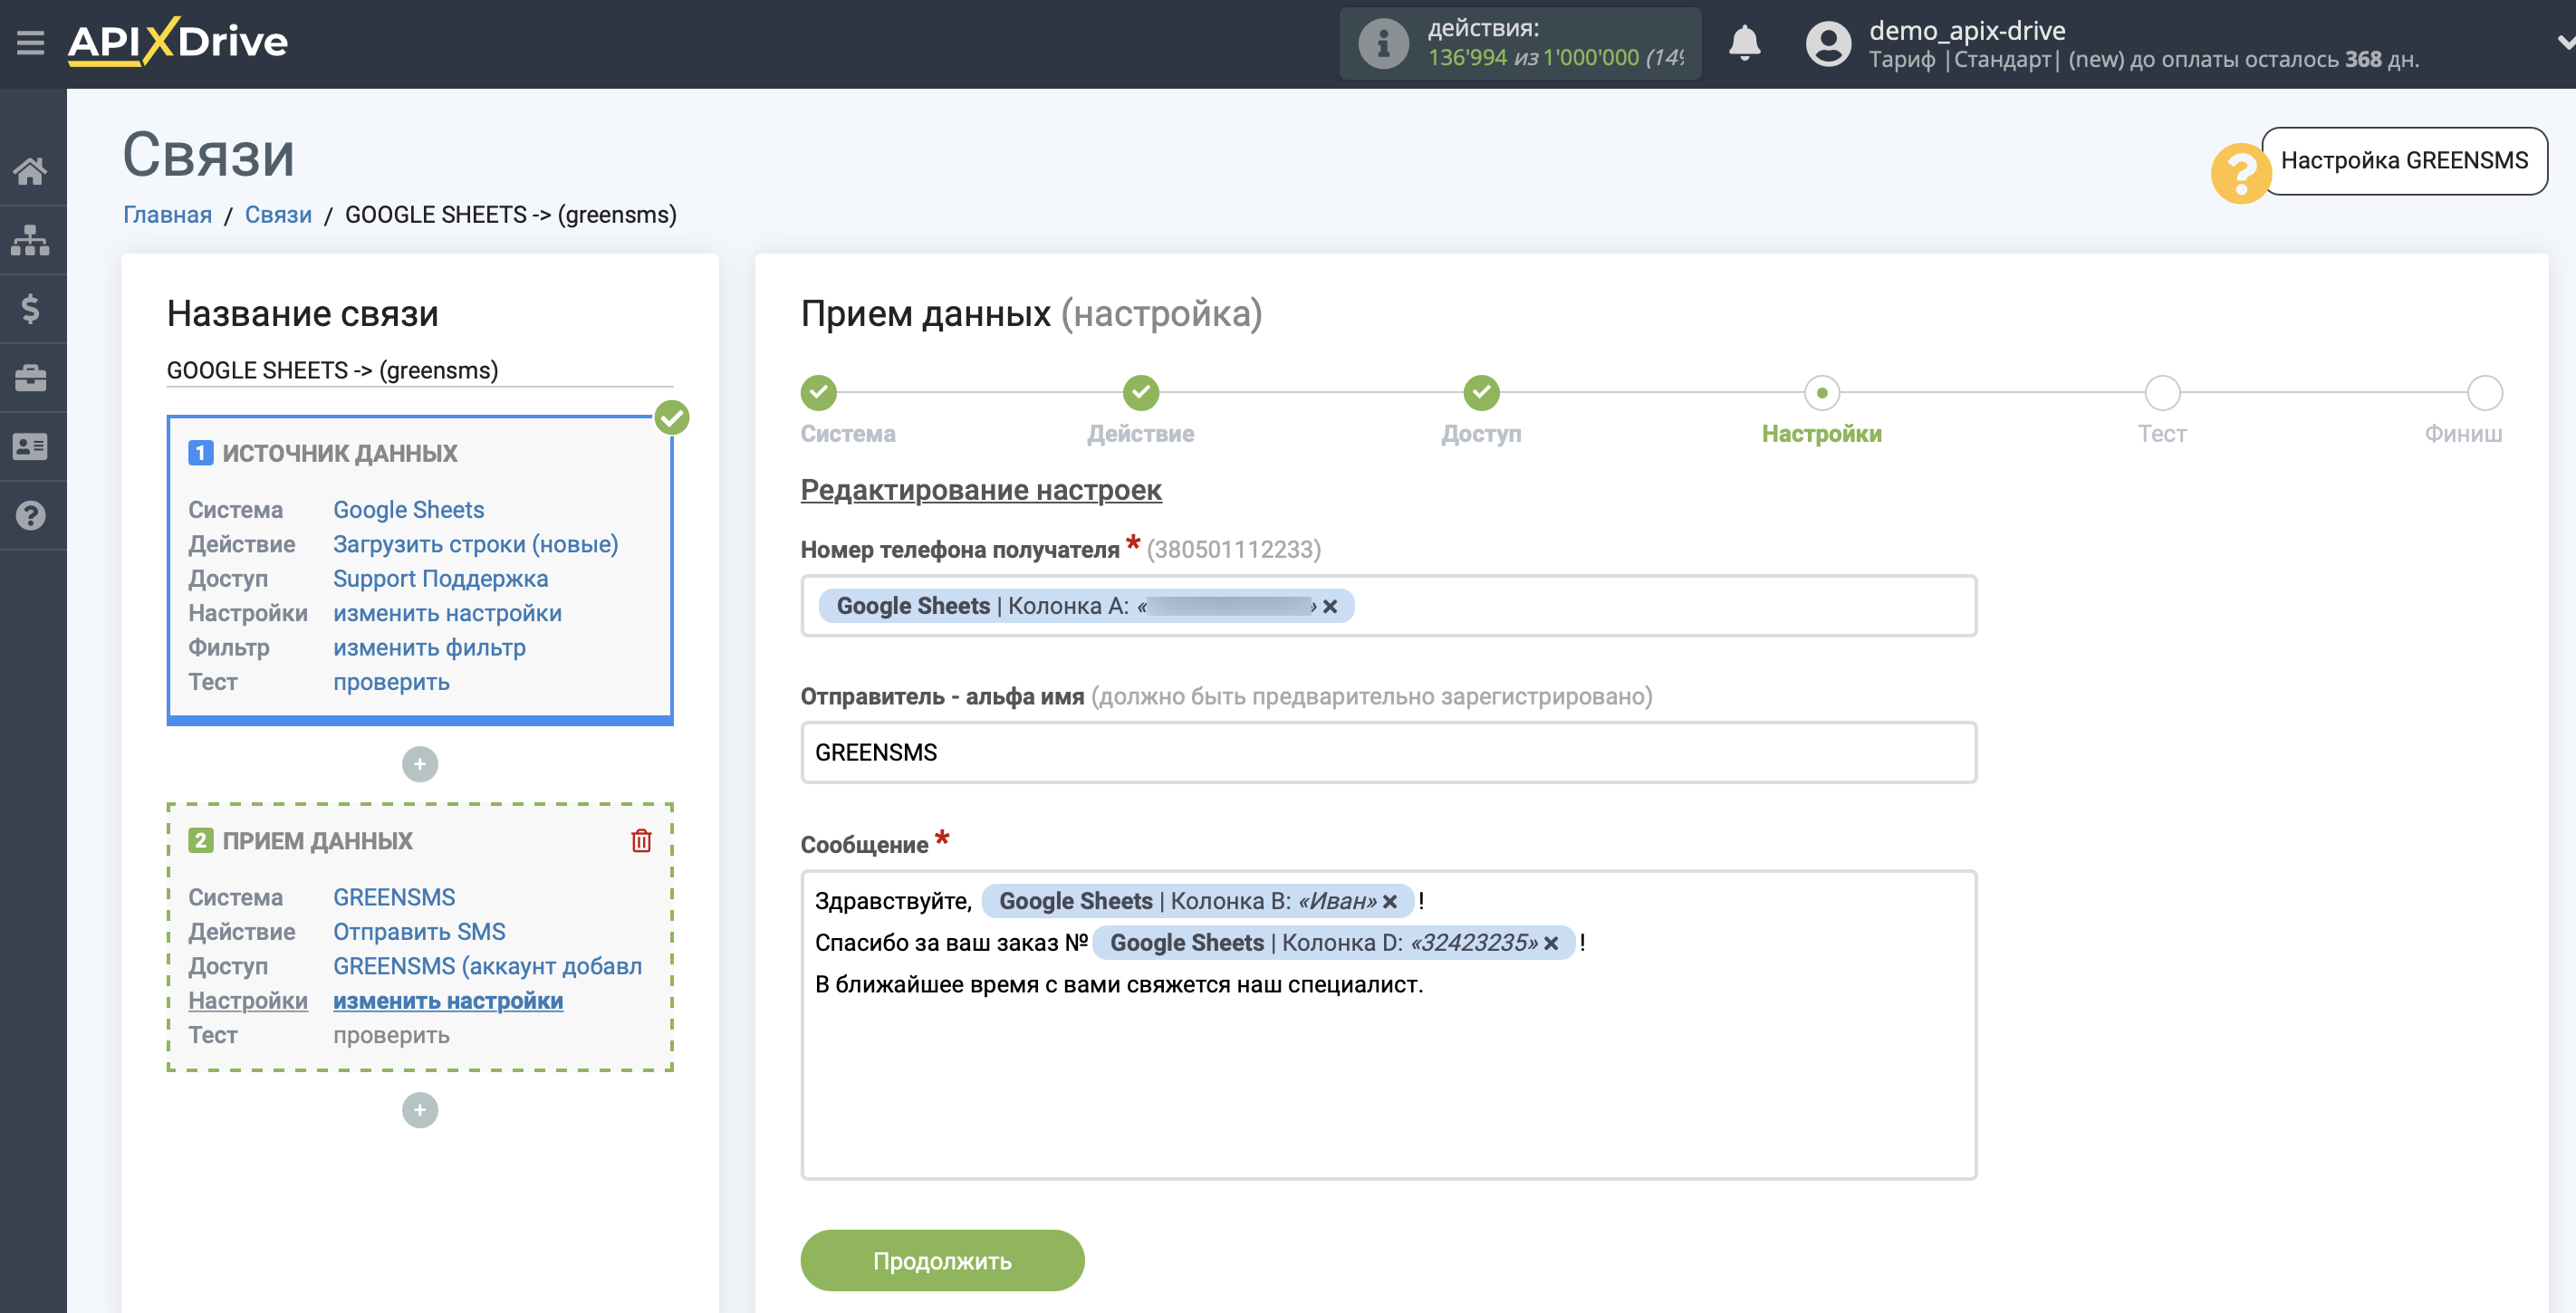Open the Связи breadcrumb link
The width and height of the screenshot is (2576, 1313).
(x=278, y=214)
